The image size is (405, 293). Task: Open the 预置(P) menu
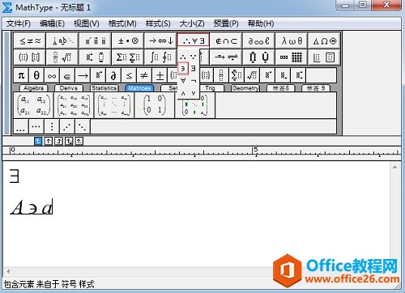click(226, 23)
